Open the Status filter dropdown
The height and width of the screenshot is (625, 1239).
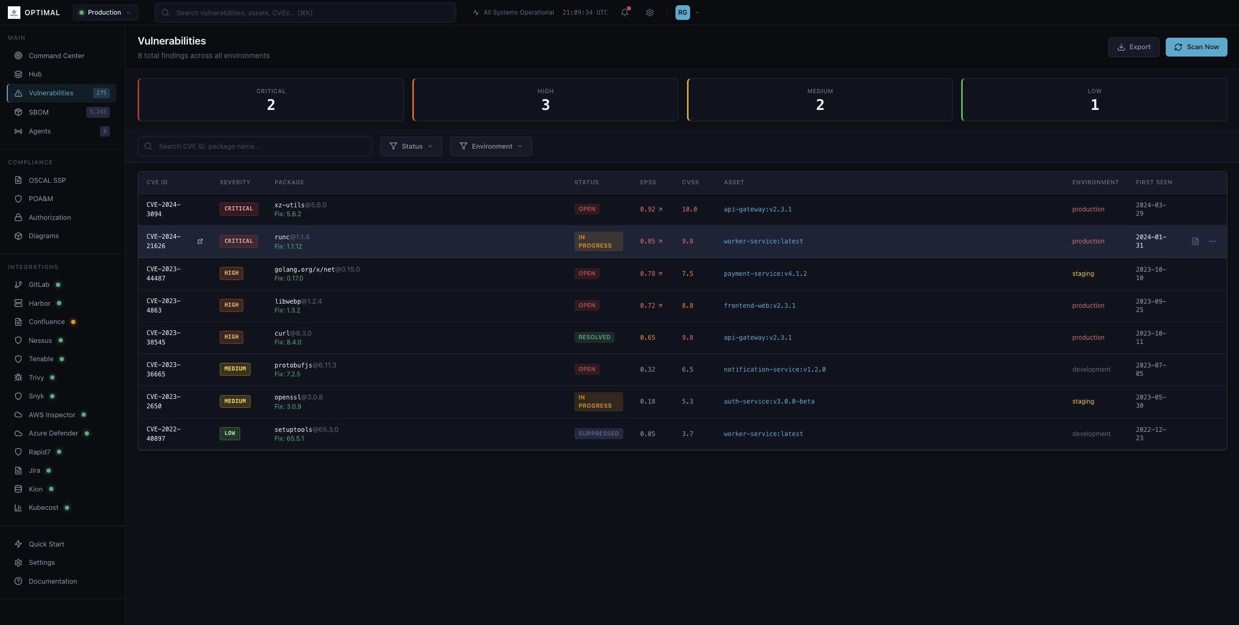click(411, 146)
